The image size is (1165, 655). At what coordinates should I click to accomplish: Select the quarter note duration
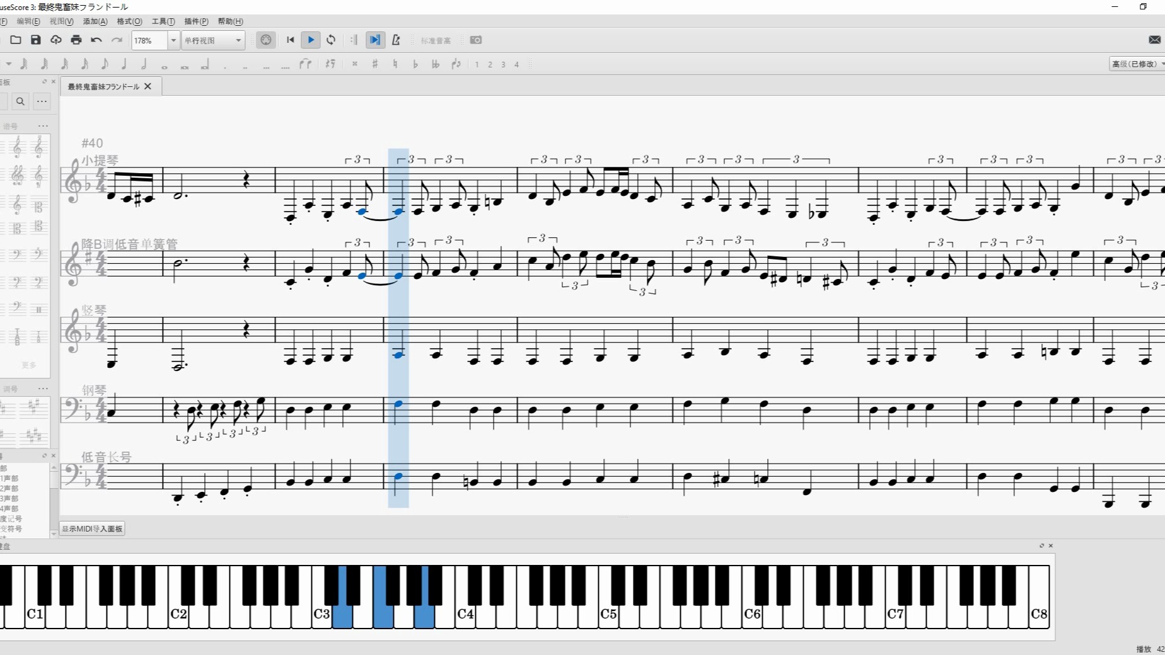click(x=124, y=64)
